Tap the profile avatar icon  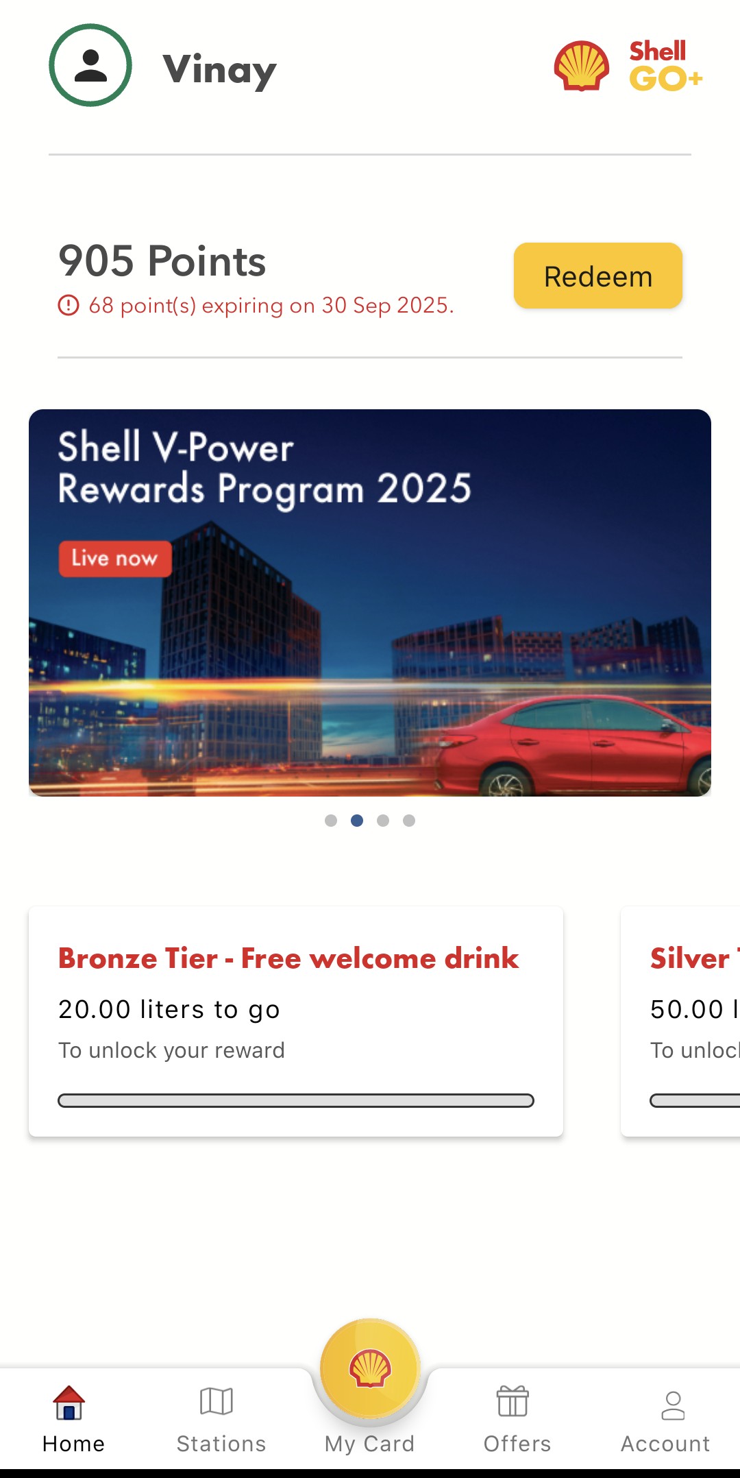point(90,66)
